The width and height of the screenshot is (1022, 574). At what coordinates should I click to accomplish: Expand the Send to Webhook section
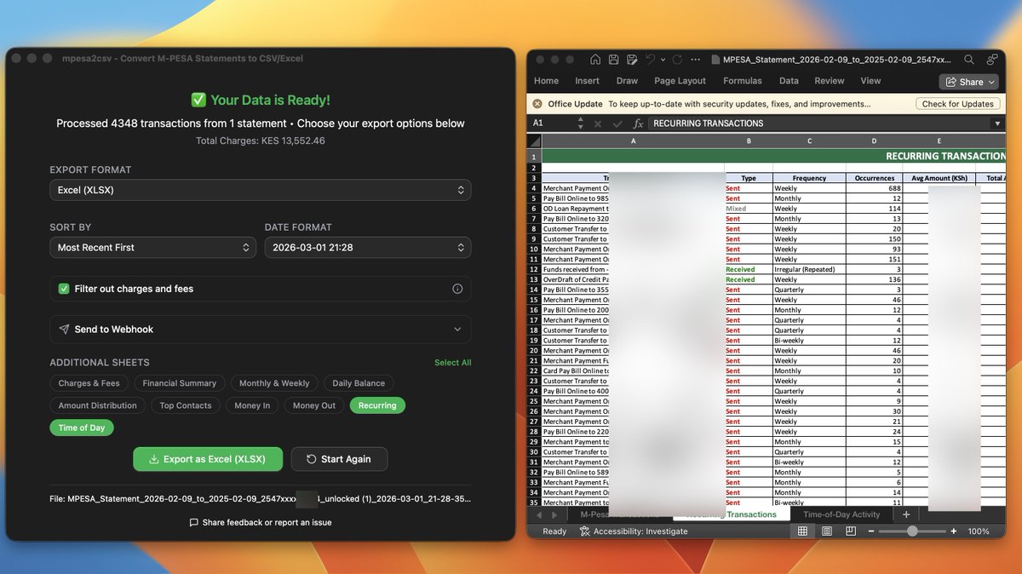point(261,330)
